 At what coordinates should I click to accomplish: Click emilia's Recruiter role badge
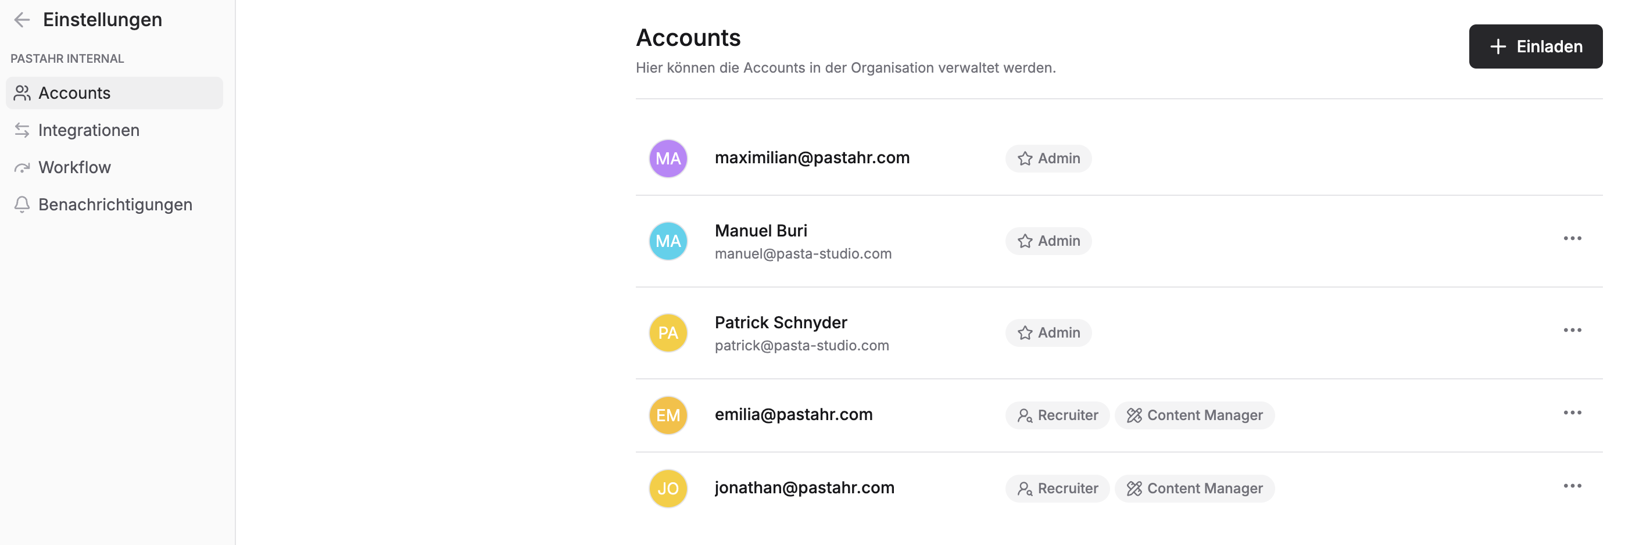[x=1057, y=415]
